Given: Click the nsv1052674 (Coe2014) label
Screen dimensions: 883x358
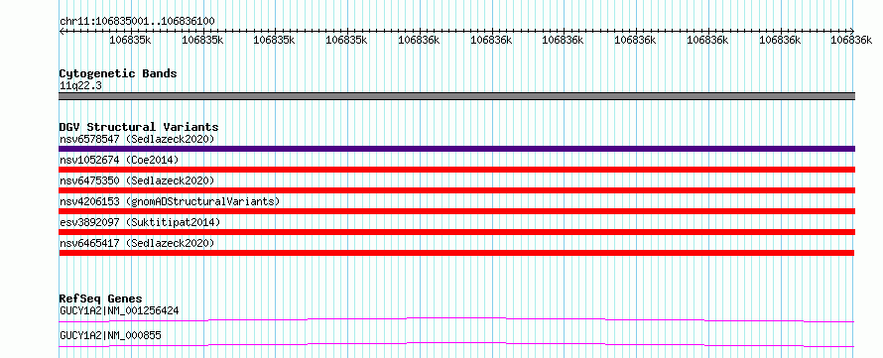Looking at the screenshot, I should 119,160.
